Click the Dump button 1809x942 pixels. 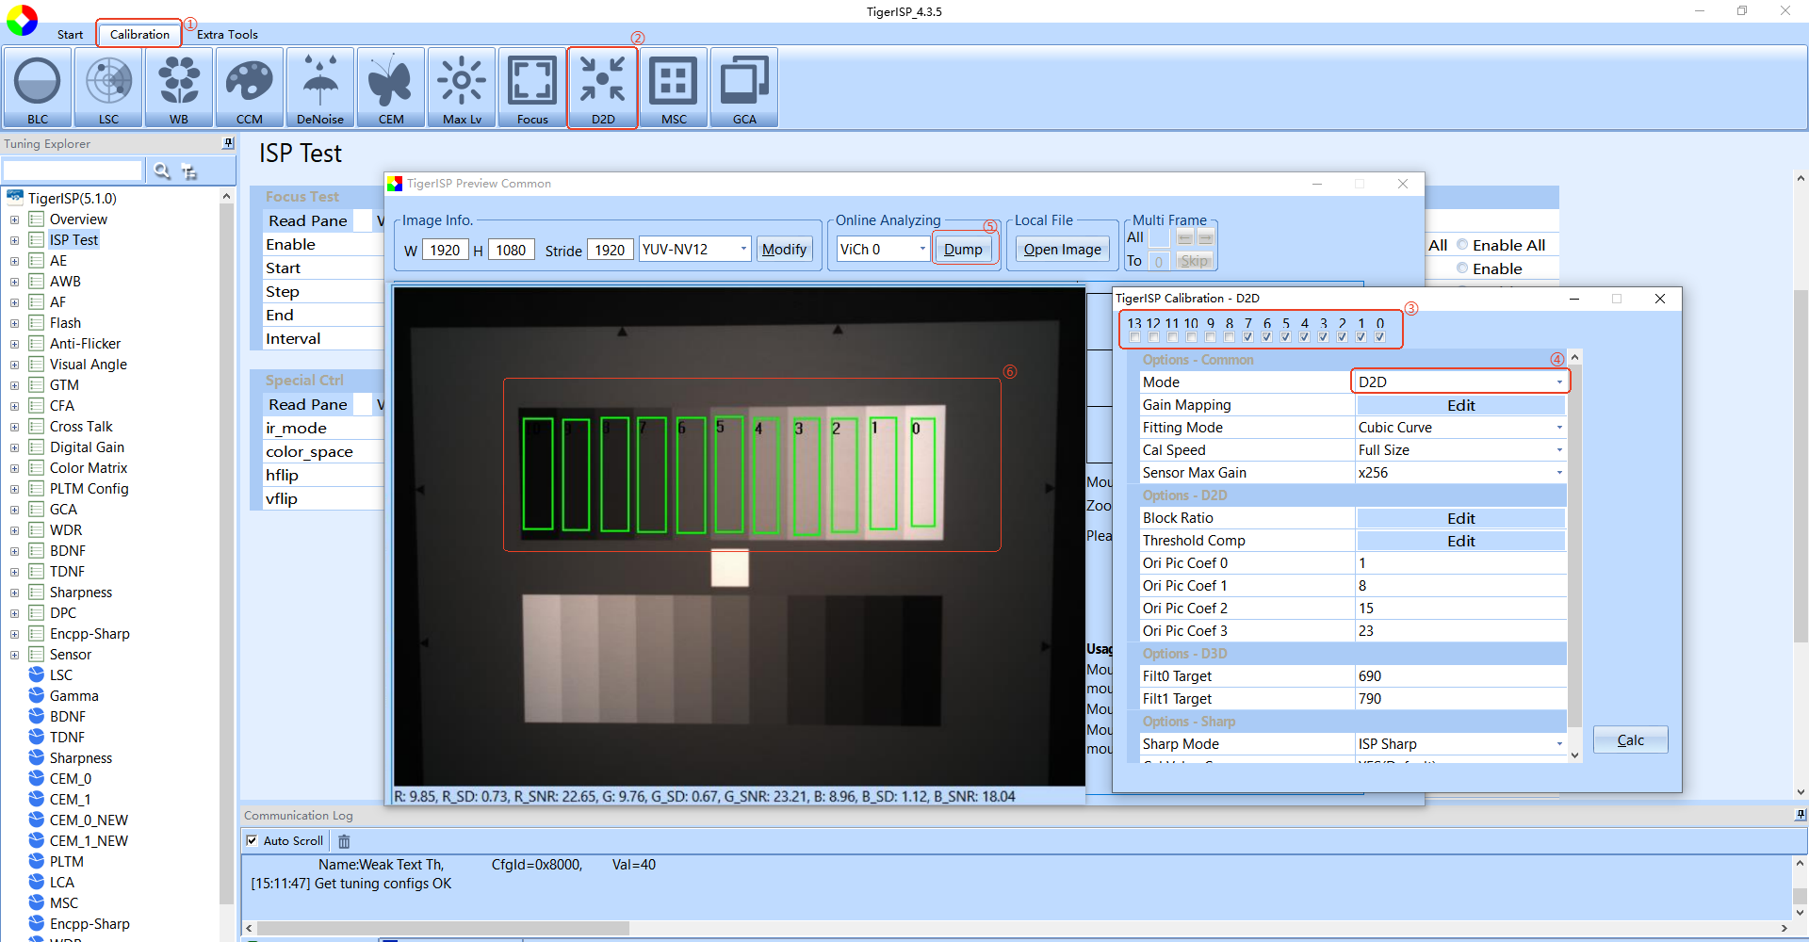click(962, 249)
